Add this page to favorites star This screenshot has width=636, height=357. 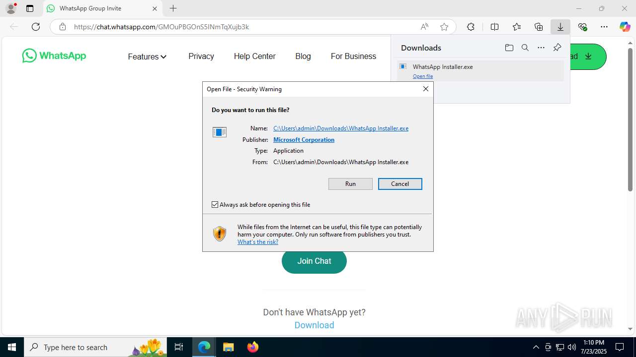coord(444,27)
